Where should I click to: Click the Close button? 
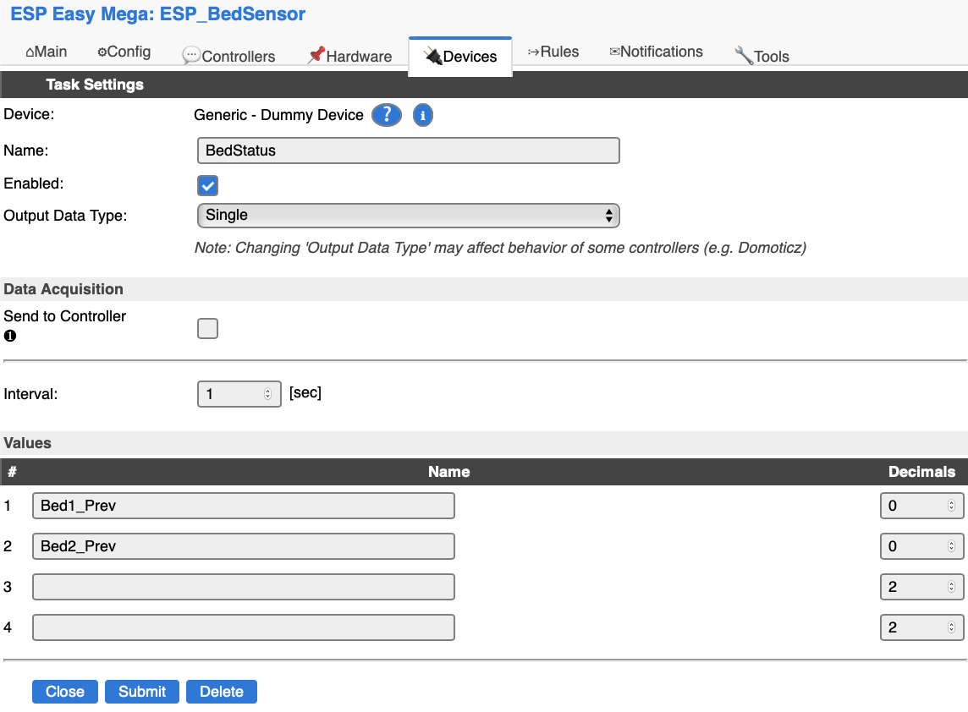pos(65,692)
